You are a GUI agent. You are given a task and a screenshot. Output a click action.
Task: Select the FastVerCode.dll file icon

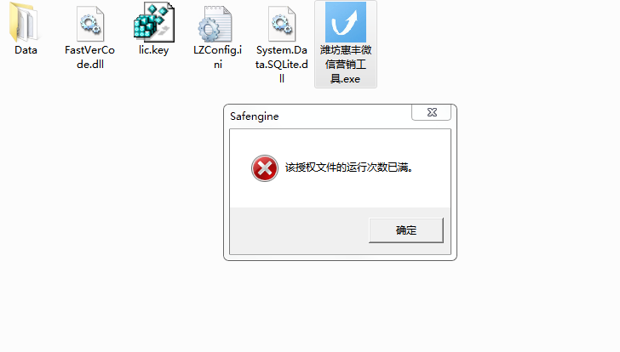pos(90,23)
